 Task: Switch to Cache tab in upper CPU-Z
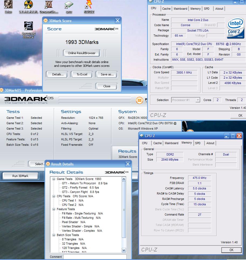(x=166, y=9)
